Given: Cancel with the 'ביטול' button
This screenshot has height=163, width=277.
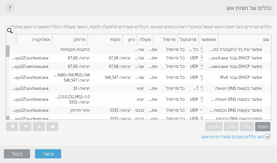Looking at the screenshot, I should 17,154.
